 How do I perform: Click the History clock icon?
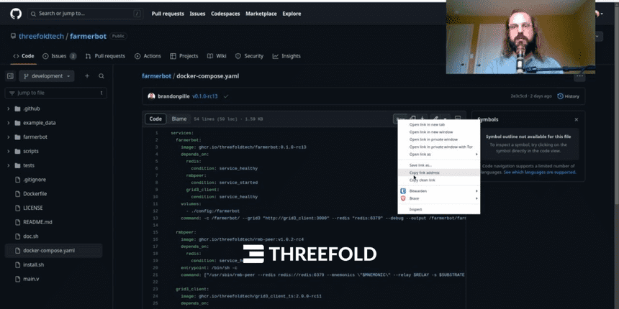pos(560,96)
